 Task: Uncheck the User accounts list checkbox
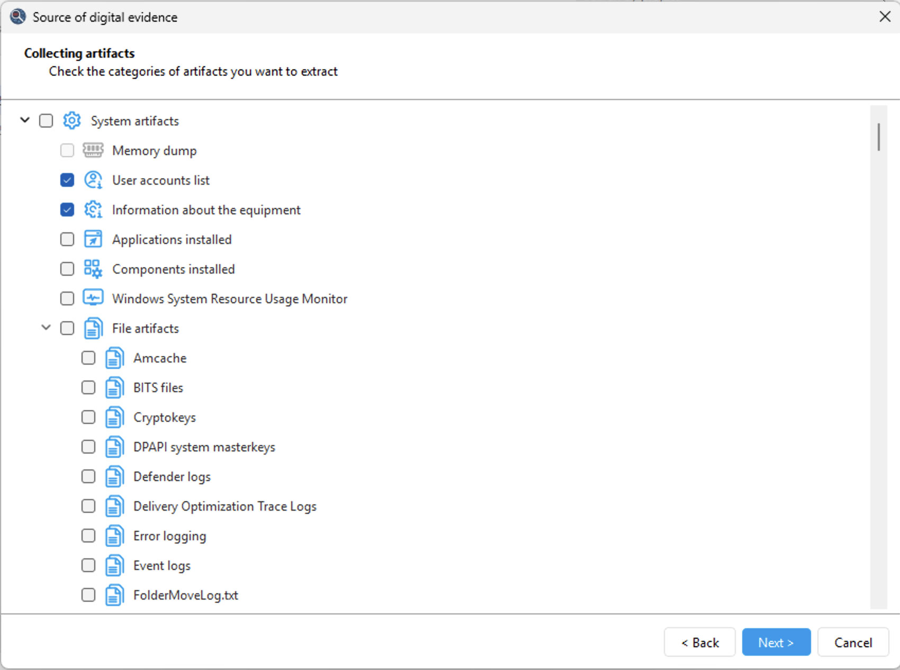point(67,180)
